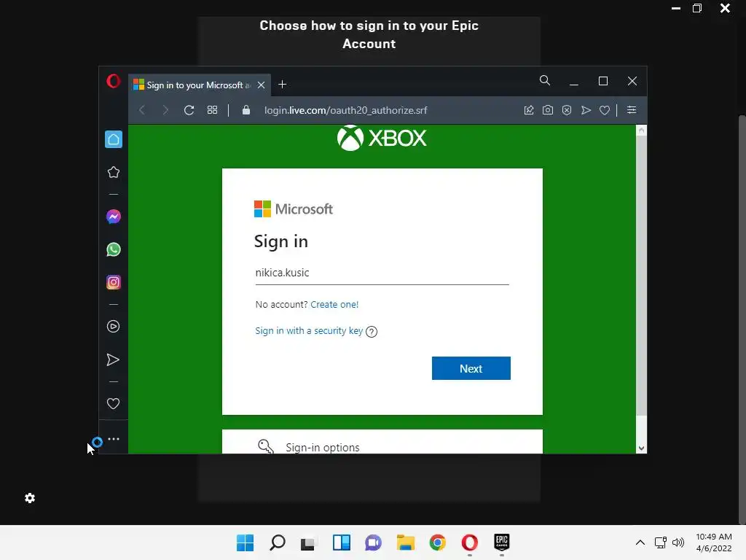Open Google Chrome on taskbar
The image size is (746, 560).
(x=438, y=542)
